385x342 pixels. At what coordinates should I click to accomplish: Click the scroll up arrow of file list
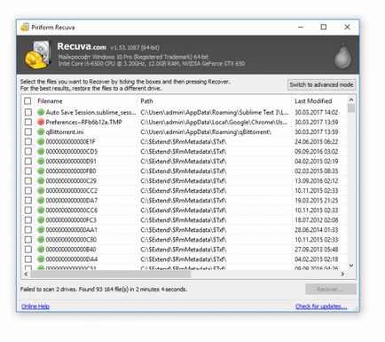point(351,100)
